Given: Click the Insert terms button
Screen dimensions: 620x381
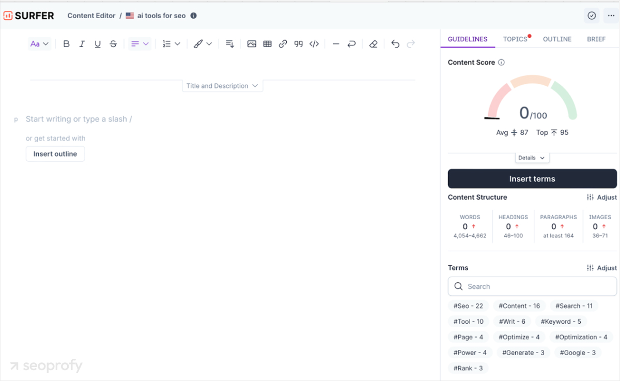Looking at the screenshot, I should 532,179.
